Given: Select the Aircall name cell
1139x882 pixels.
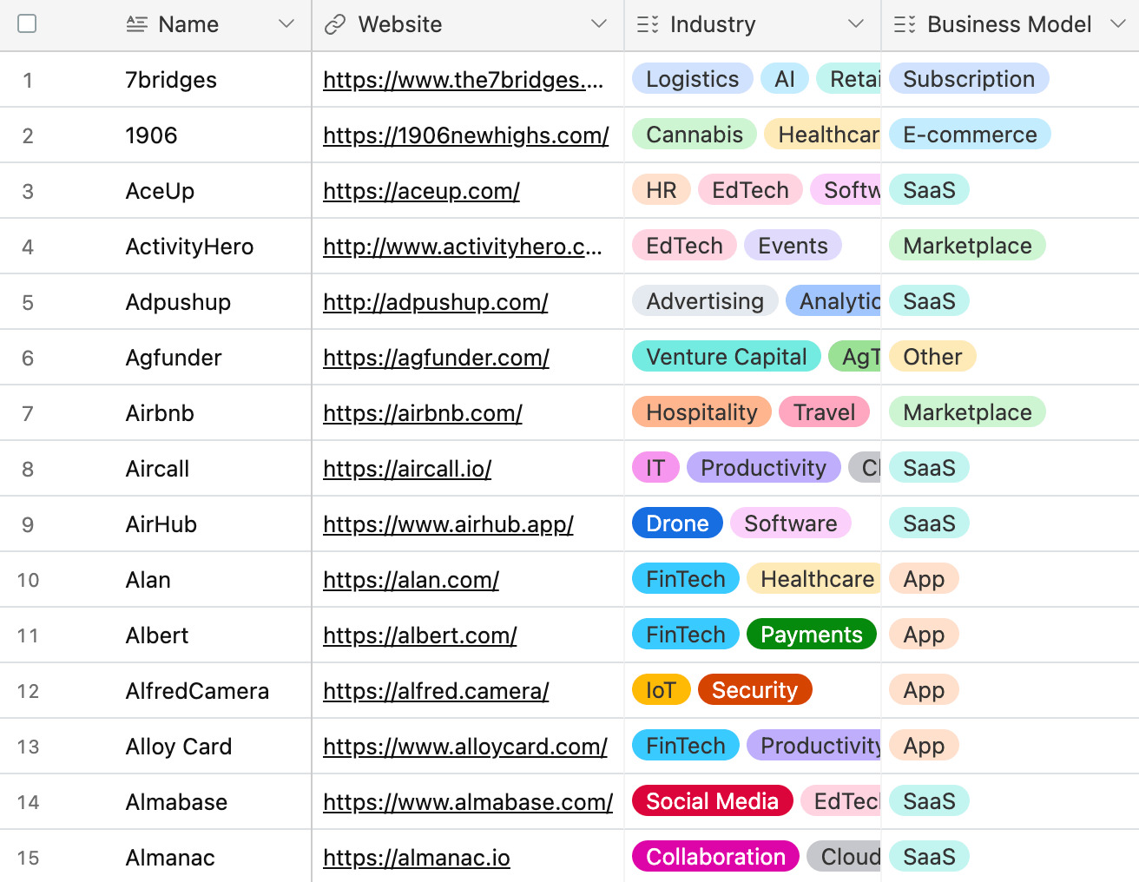Looking at the screenshot, I should 157,469.
